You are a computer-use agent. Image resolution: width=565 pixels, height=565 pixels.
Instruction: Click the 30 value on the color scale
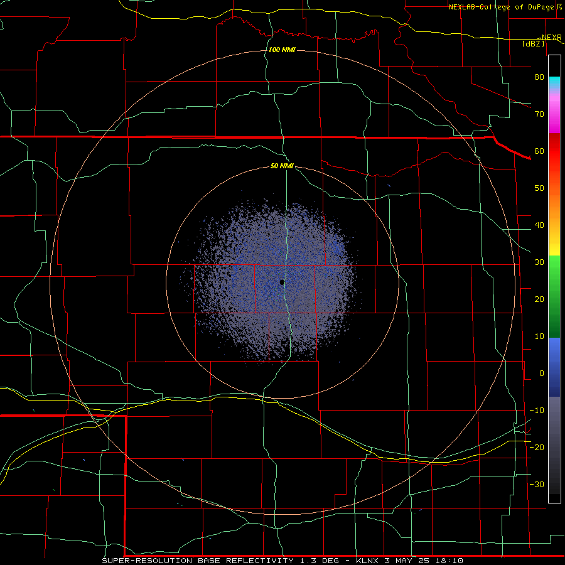point(539,262)
